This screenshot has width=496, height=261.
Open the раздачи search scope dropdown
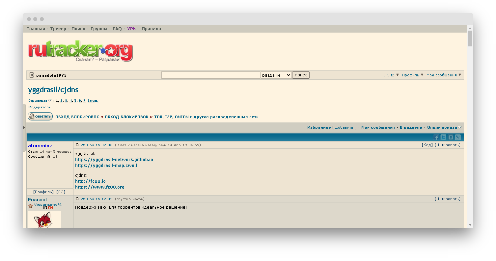point(276,75)
